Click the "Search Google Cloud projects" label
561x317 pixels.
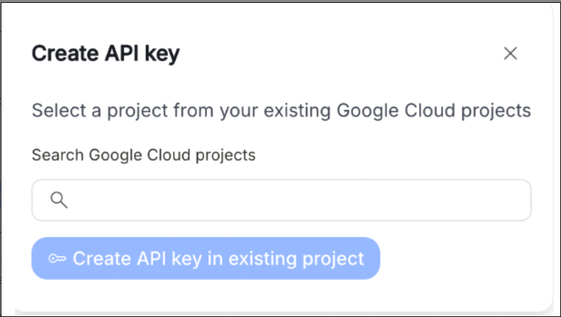coord(143,155)
